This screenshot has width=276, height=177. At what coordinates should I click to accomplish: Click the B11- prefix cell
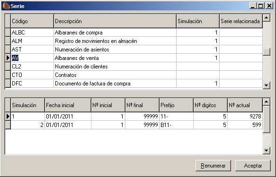click(x=176, y=125)
